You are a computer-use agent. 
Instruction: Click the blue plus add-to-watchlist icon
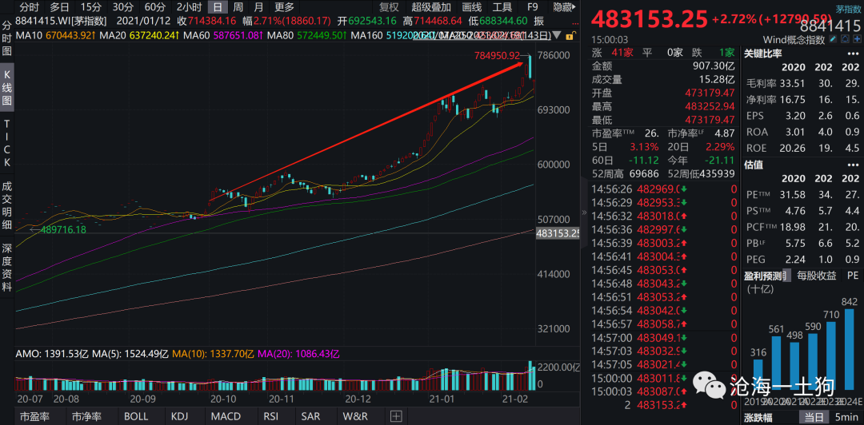point(857,40)
